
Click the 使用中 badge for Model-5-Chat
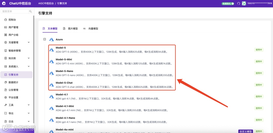pos(259,85)
